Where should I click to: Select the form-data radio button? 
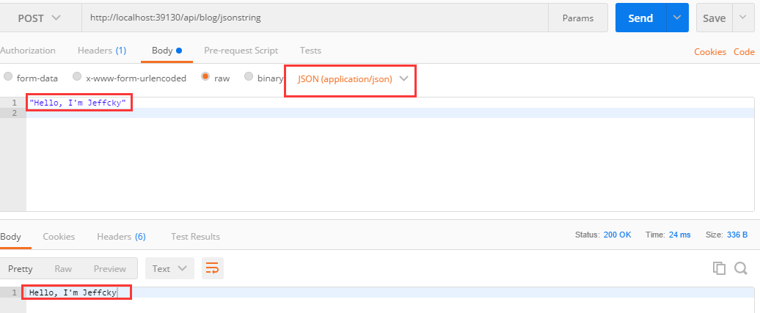click(8, 76)
